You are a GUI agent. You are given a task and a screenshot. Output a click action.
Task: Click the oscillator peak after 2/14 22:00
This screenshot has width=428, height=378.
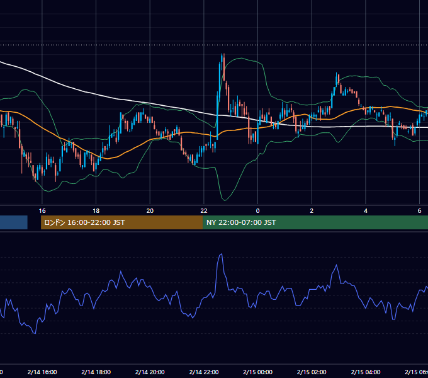(x=222, y=255)
